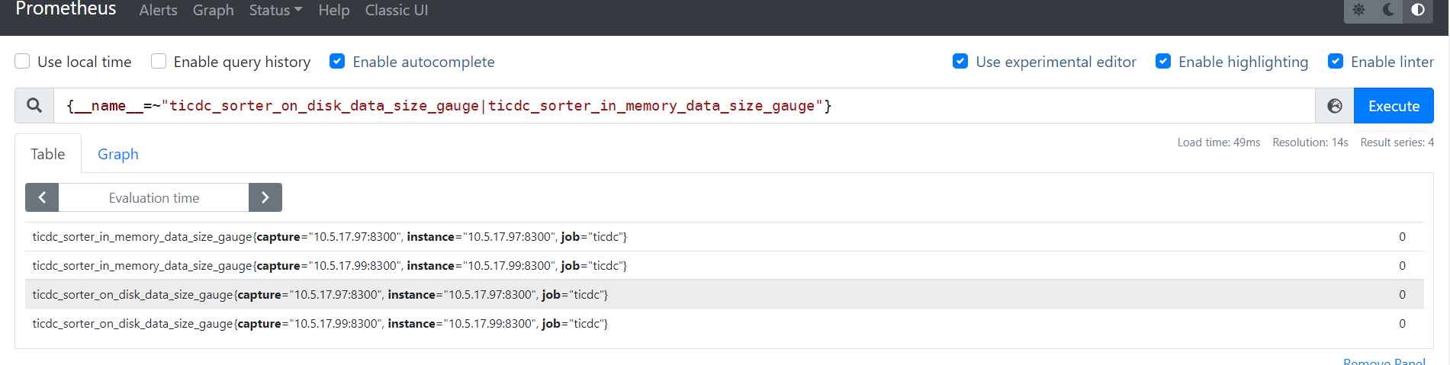Switch to light theme sun icon
The image size is (1450, 365).
1359,10
